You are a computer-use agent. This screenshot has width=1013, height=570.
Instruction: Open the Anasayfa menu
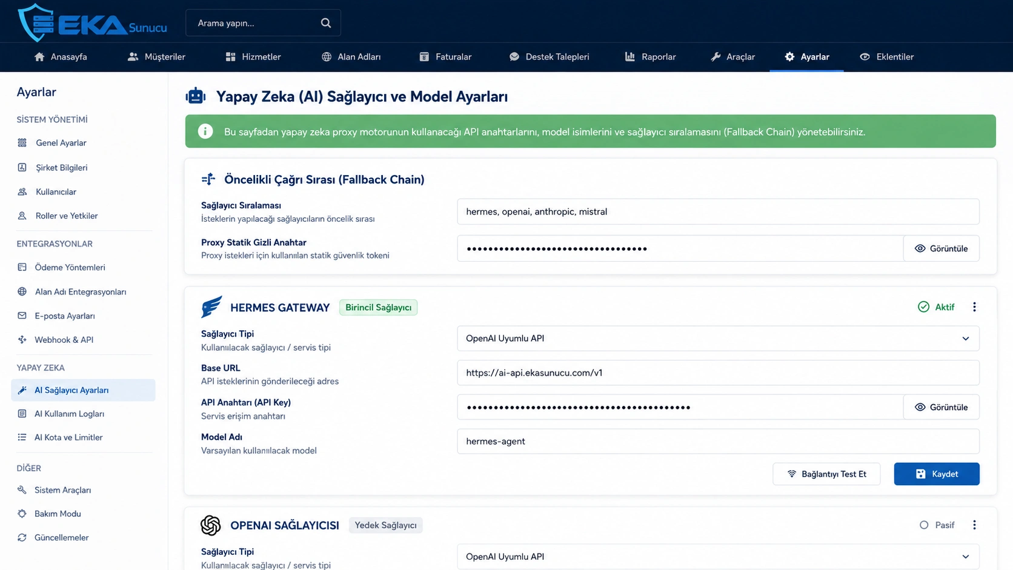pyautogui.click(x=61, y=57)
